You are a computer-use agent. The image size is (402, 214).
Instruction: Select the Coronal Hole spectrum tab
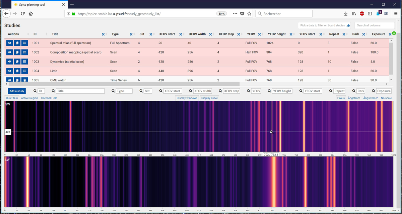click(x=49, y=98)
